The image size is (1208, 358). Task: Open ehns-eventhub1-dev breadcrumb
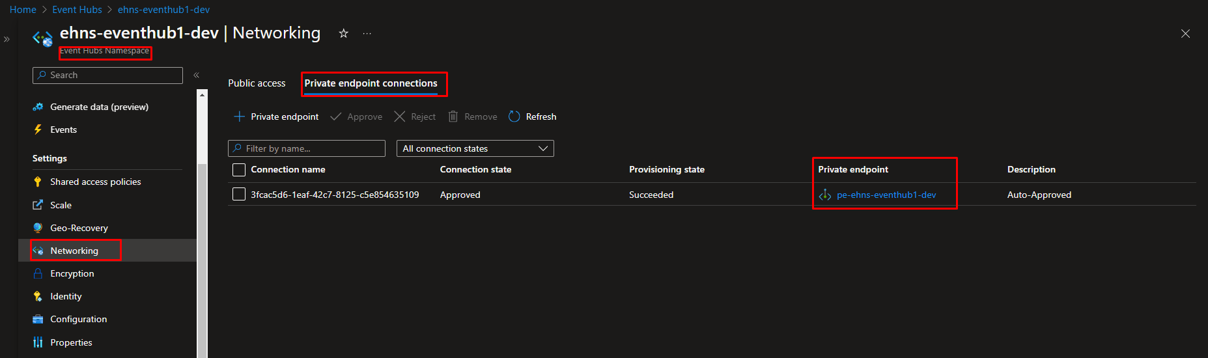[163, 10]
